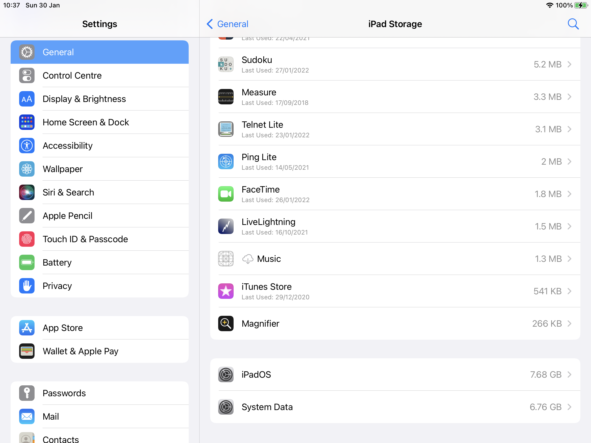Tap the Touch ID fingerprint icon
Image resolution: width=591 pixels, height=443 pixels.
27,239
